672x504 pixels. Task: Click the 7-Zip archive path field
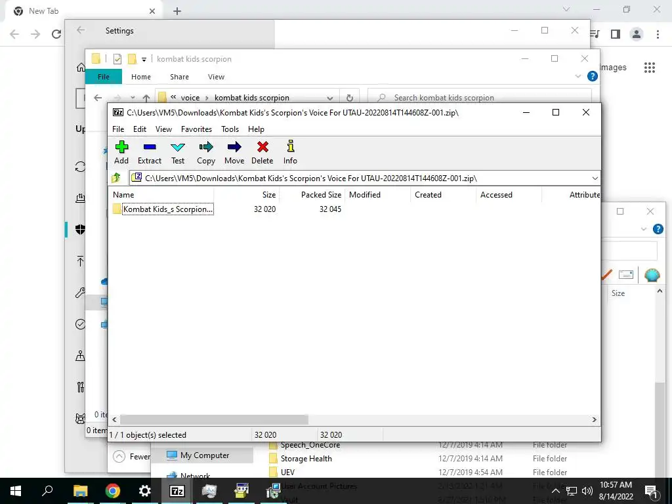(360, 178)
